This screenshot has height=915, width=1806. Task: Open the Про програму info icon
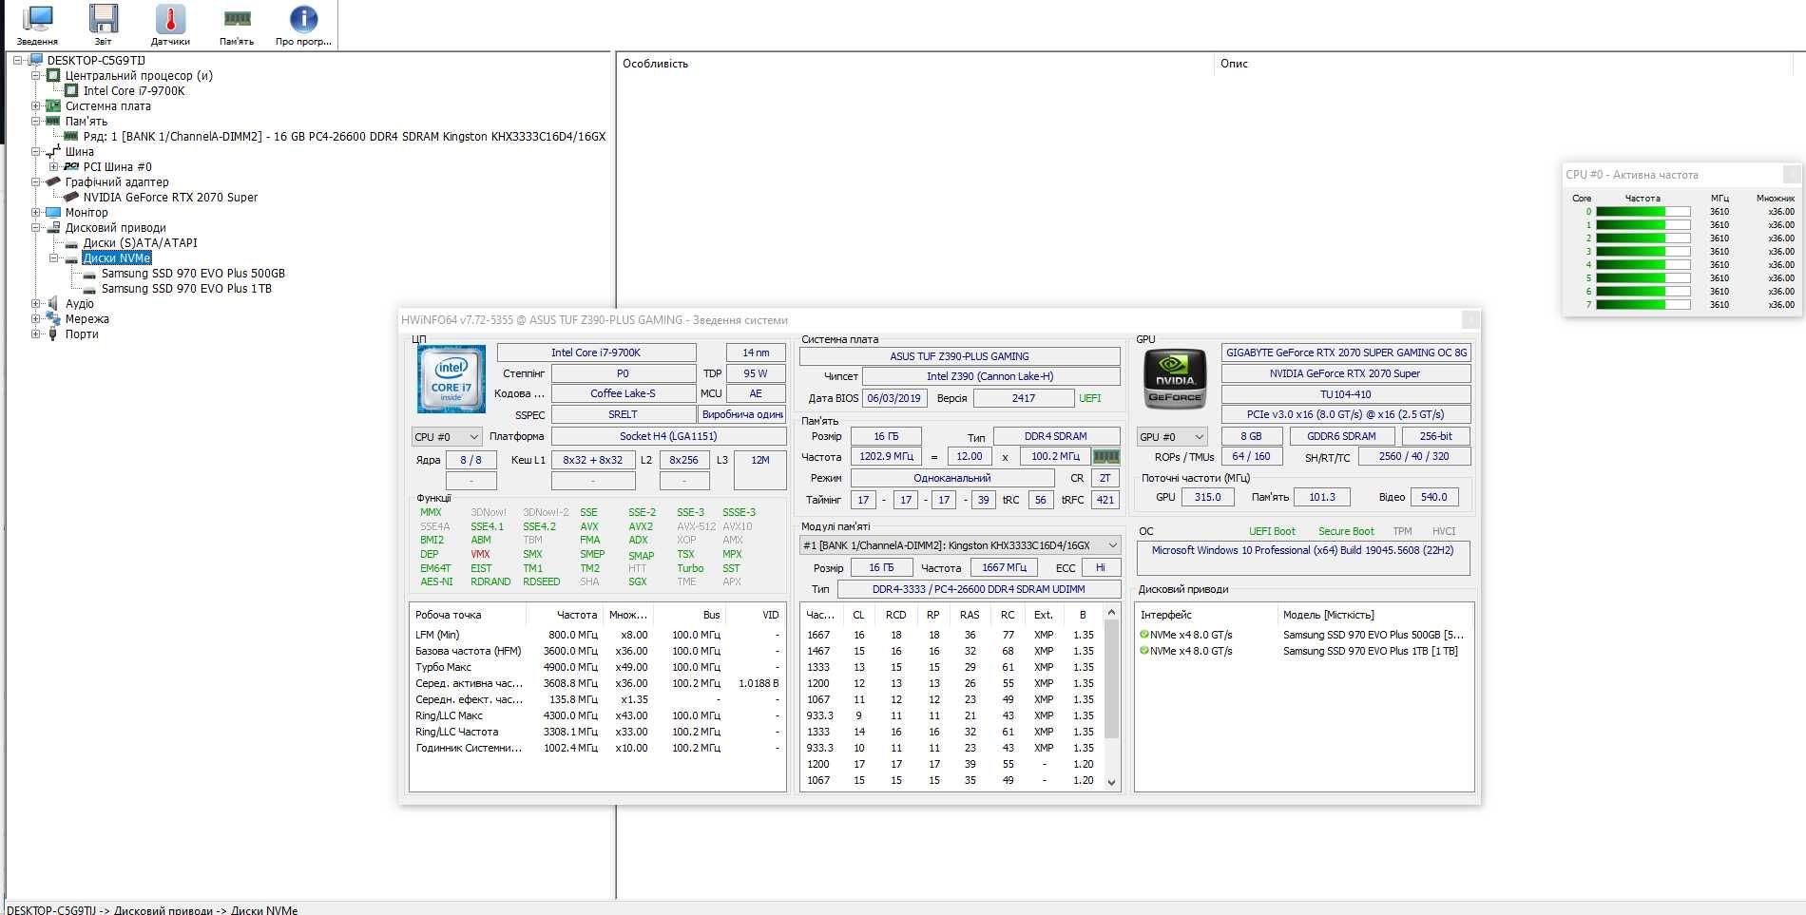[x=303, y=19]
